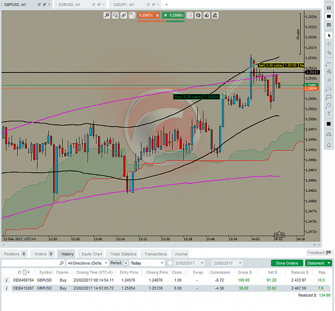This screenshot has height=311, width=335.
Task: Select the horizontal line drawing tool
Action: coord(329,63)
